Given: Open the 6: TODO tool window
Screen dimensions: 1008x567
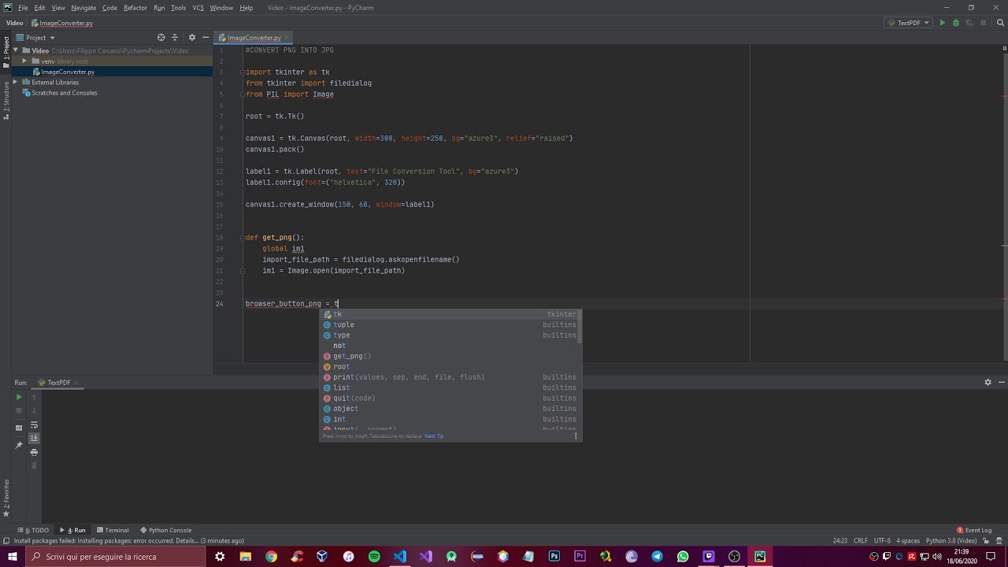Looking at the screenshot, I should point(33,530).
